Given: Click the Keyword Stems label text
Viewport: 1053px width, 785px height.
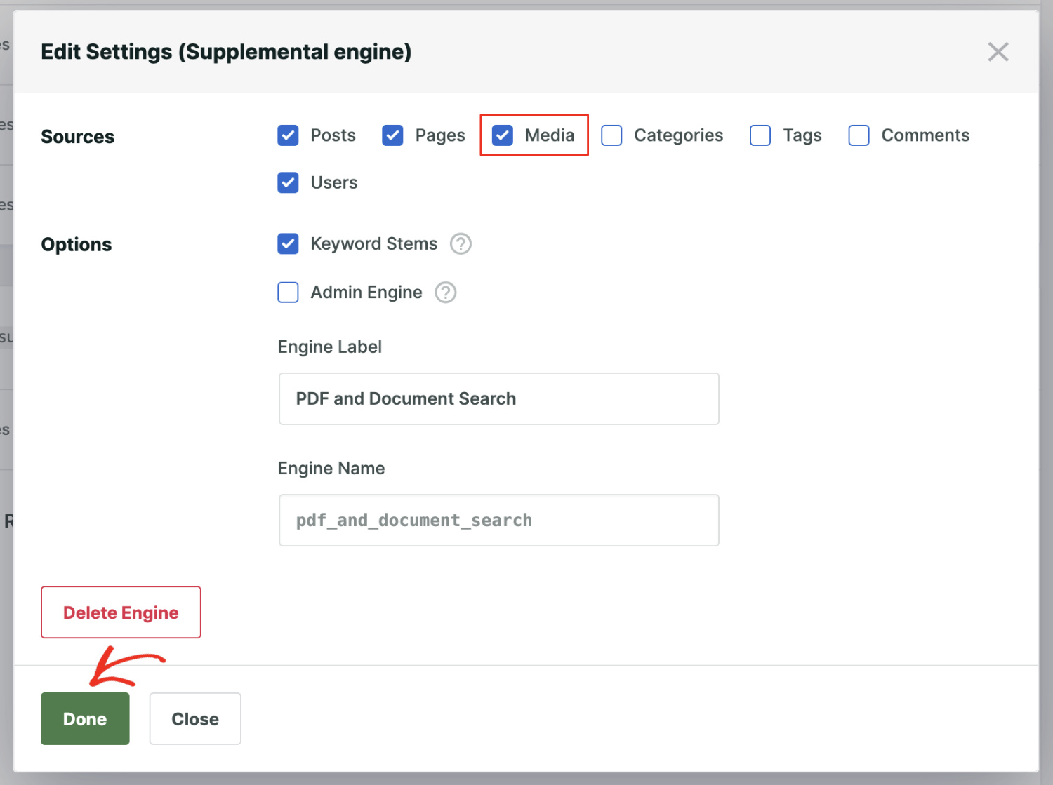Looking at the screenshot, I should 373,243.
